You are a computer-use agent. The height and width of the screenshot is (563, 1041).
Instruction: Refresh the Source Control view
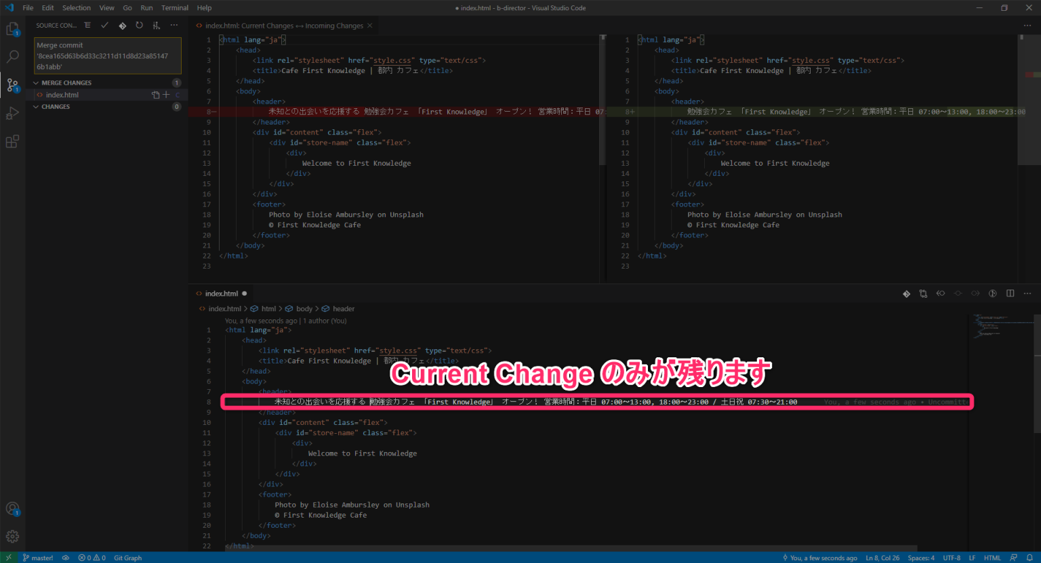139,25
